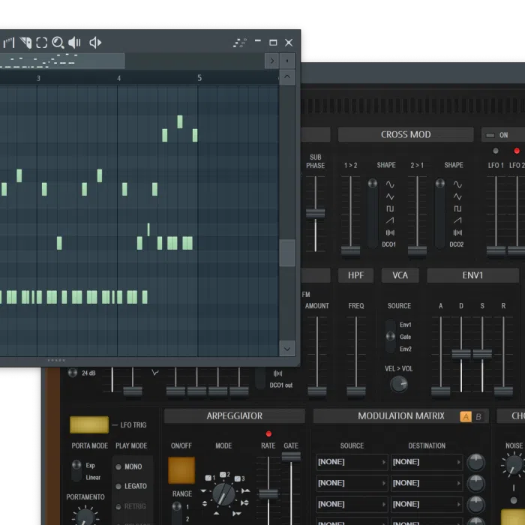Open third row DESTINATION dropdown in modulation matrix
The height and width of the screenshot is (525, 525).
click(427, 504)
